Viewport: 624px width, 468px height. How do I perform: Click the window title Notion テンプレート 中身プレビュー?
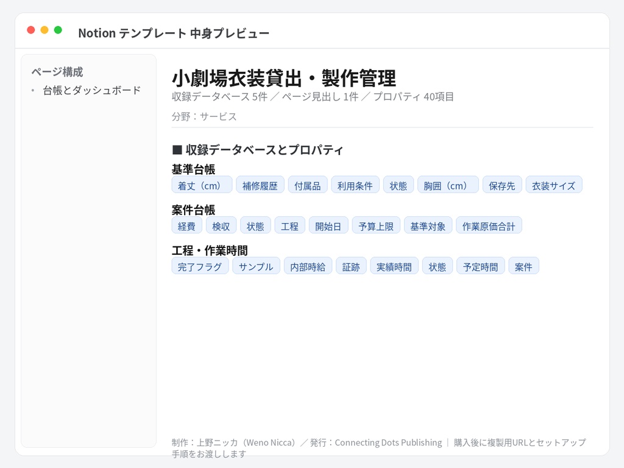pos(174,33)
